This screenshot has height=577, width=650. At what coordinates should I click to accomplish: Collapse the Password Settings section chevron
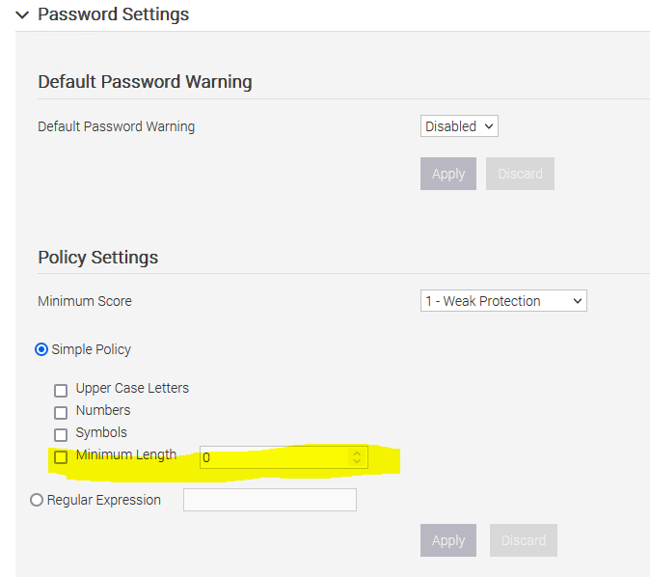pyautogui.click(x=22, y=15)
